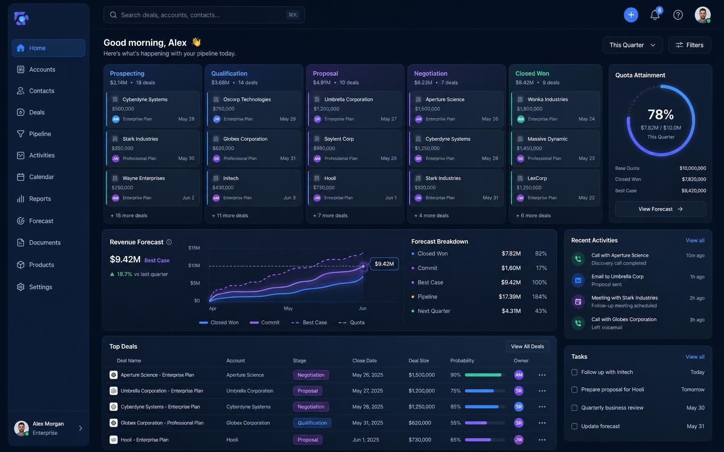Open more options for Umbrella Corporation deal row
724x452 pixels.
click(542, 391)
